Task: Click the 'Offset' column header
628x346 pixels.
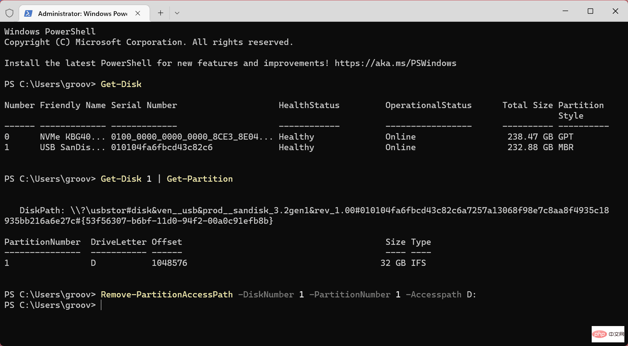Action: point(167,242)
